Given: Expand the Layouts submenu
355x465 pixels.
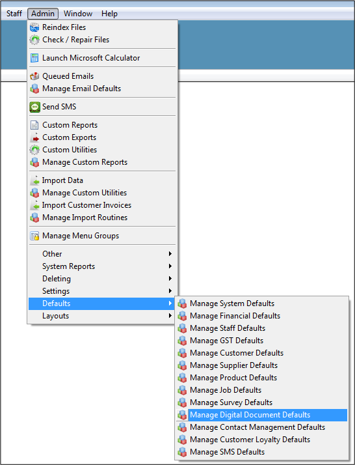Looking at the screenshot, I should (102, 316).
